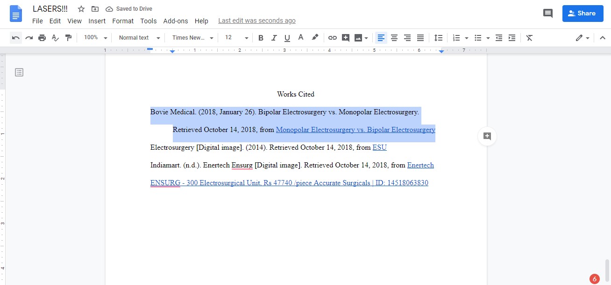Image resolution: width=611 pixels, height=285 pixels.
Task: Click the Undo arrow icon
Action: [x=16, y=38]
